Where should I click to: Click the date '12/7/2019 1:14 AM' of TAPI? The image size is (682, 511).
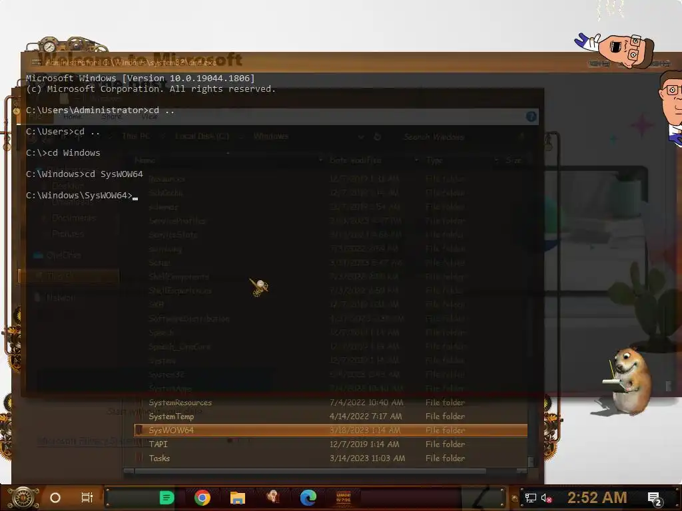(x=364, y=444)
